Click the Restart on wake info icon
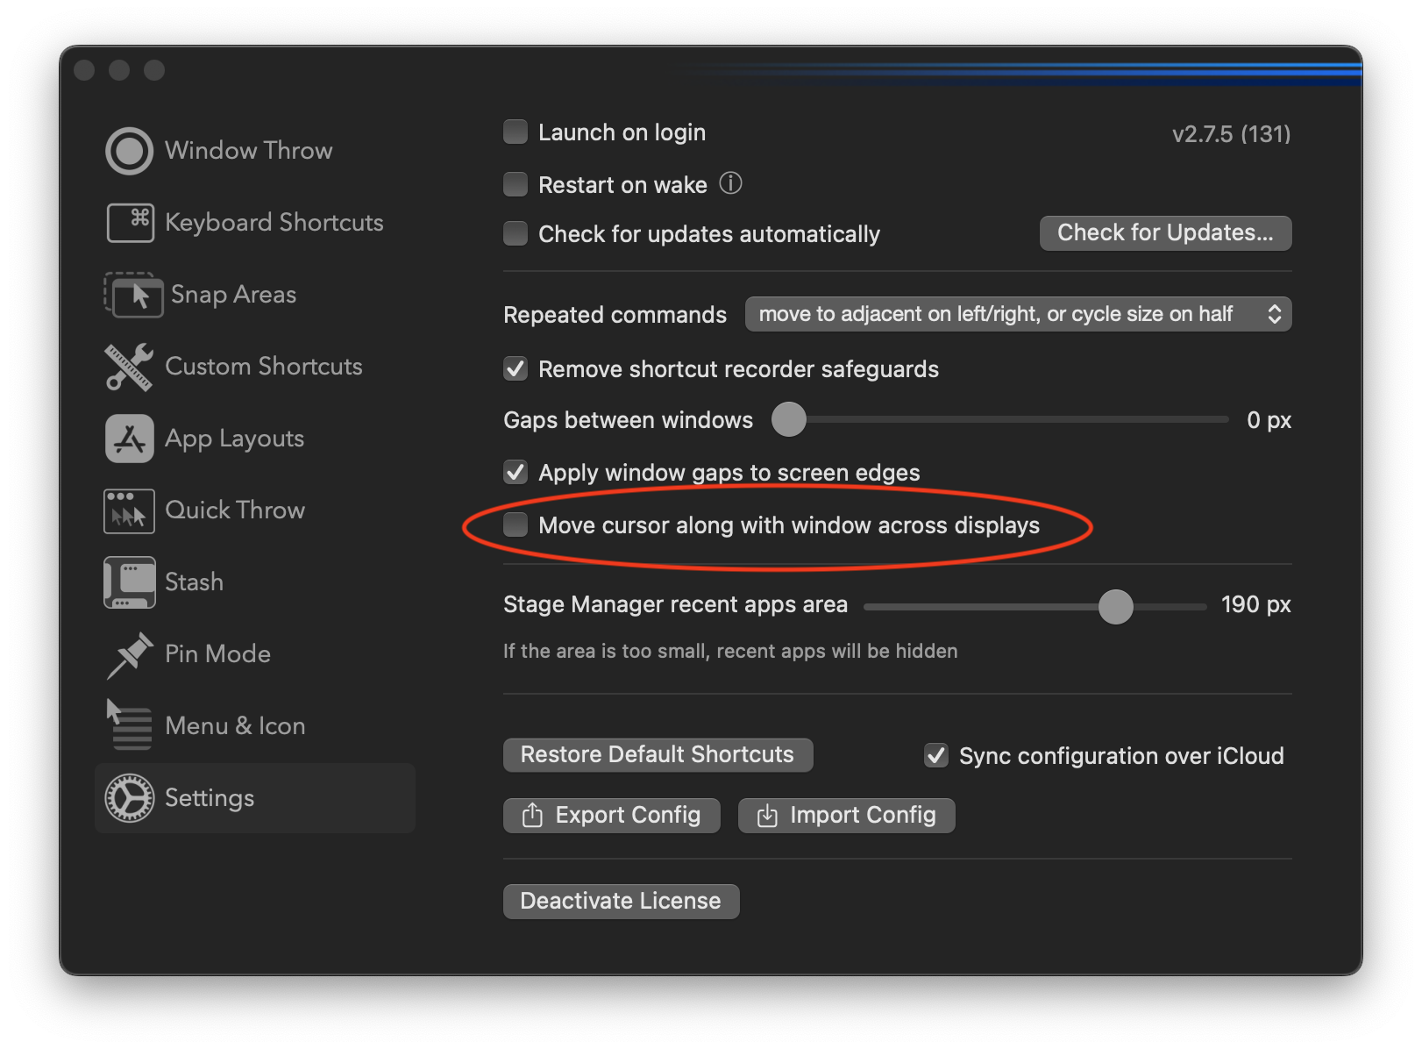Image resolution: width=1422 pixels, height=1049 pixels. coord(730,183)
